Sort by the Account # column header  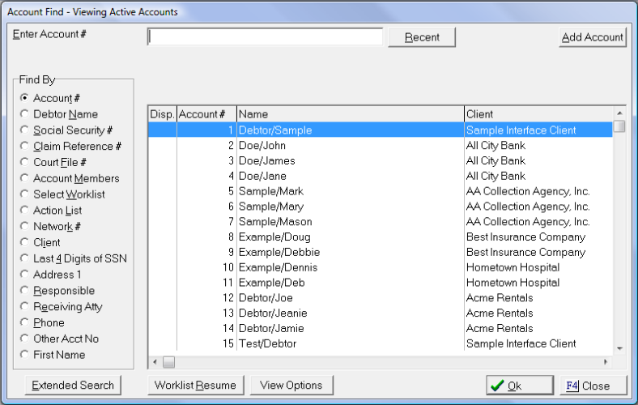tap(206, 114)
